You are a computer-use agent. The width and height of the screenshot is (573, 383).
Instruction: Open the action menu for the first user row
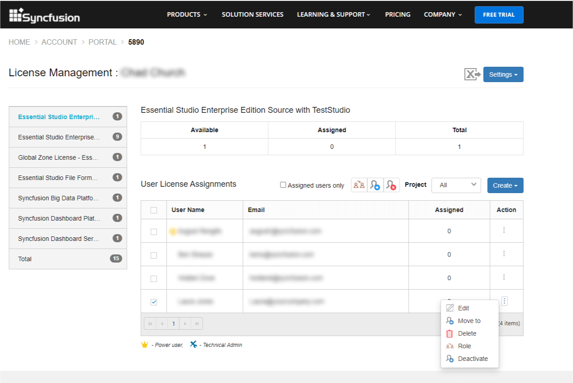point(504,231)
